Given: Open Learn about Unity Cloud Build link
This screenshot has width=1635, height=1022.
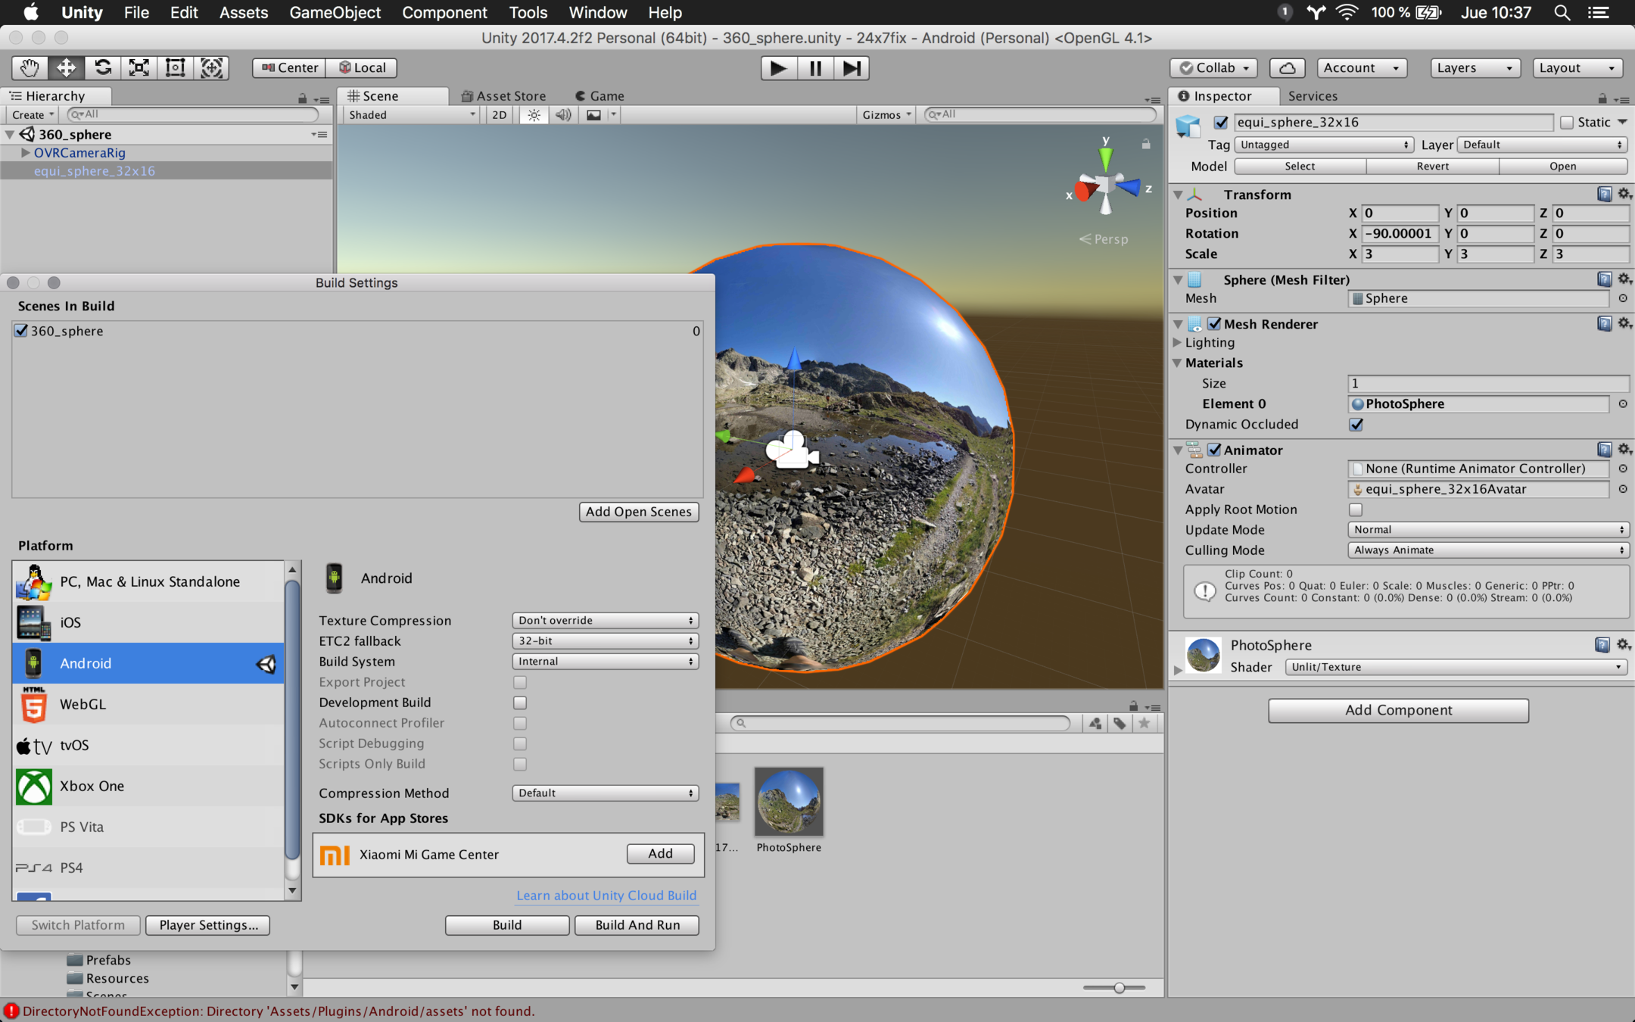Looking at the screenshot, I should (x=606, y=896).
